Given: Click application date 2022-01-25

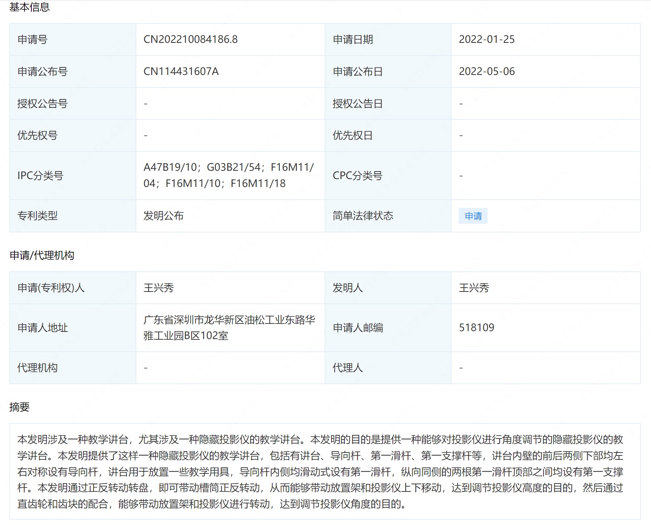Looking at the screenshot, I should (487, 39).
